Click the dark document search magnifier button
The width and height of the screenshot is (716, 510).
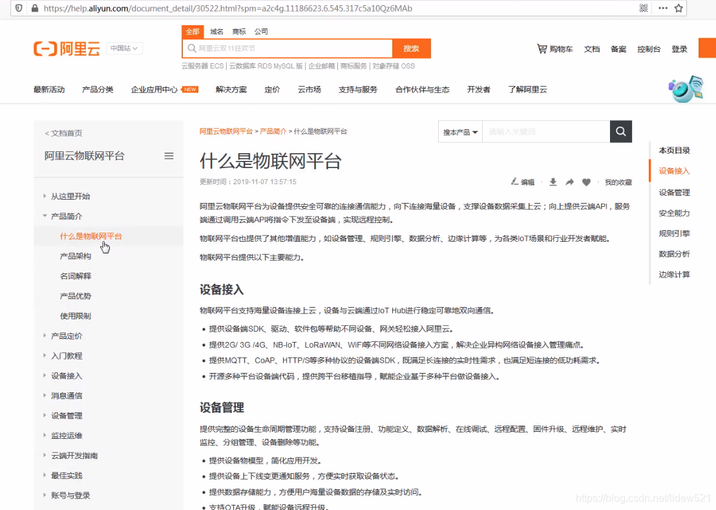(620, 131)
